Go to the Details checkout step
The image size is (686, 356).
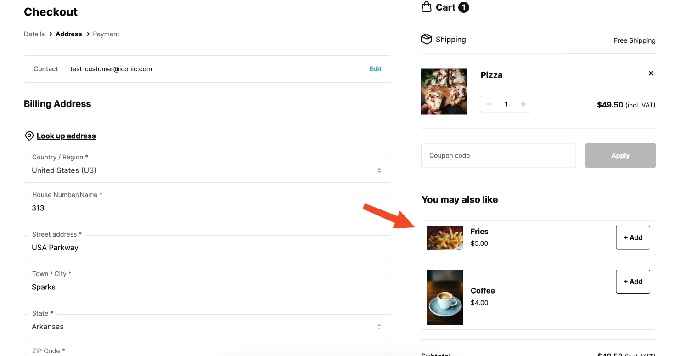[x=34, y=34]
